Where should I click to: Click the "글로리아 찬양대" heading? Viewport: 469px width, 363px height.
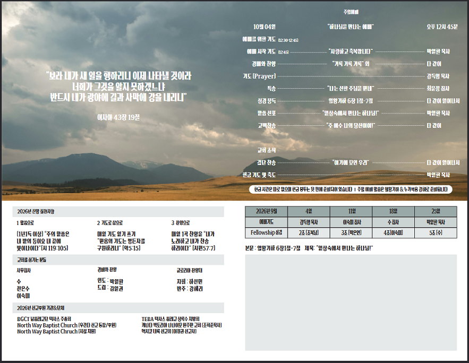(x=190, y=270)
